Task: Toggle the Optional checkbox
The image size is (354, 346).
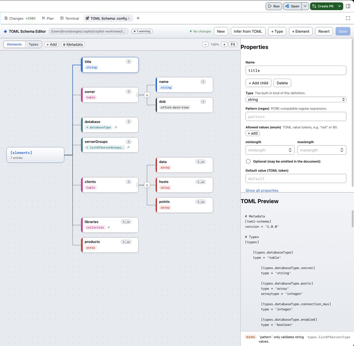Action: pyautogui.click(x=248, y=161)
